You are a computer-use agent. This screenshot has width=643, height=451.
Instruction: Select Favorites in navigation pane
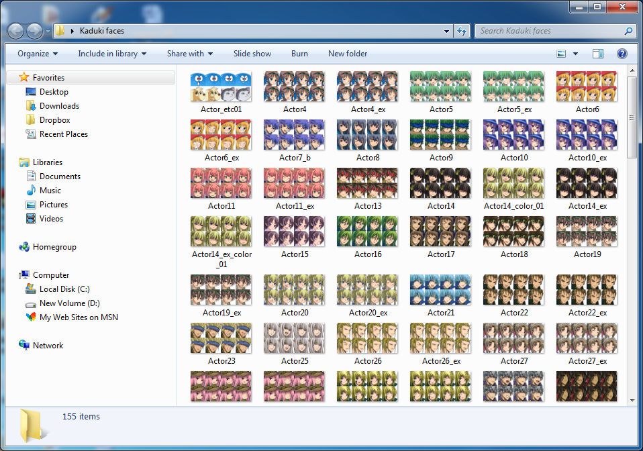48,77
